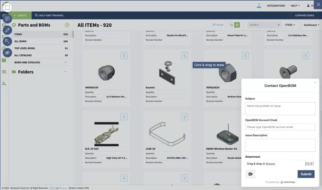This screenshot has width=322, height=190.
Task: Open graph view icon on 94000A330 card
Action: 124,55
